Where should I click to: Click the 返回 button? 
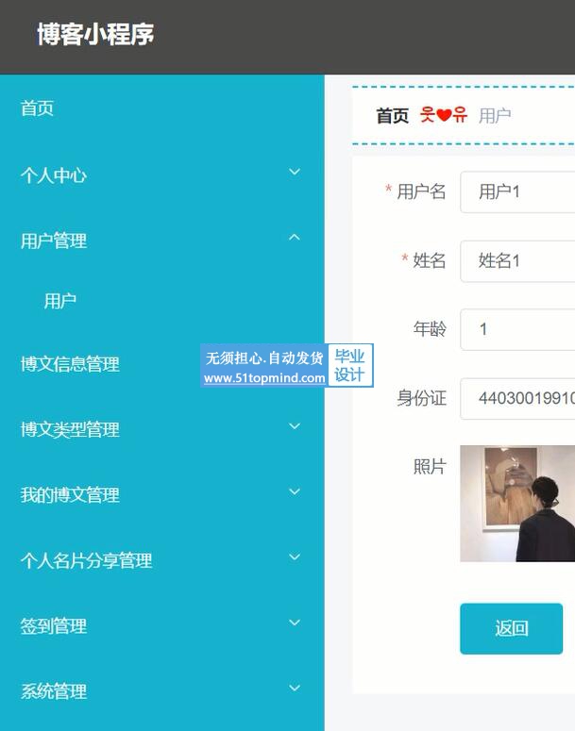[512, 628]
